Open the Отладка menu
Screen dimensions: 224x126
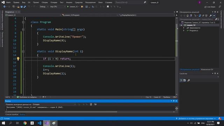click(x=54, y=2)
